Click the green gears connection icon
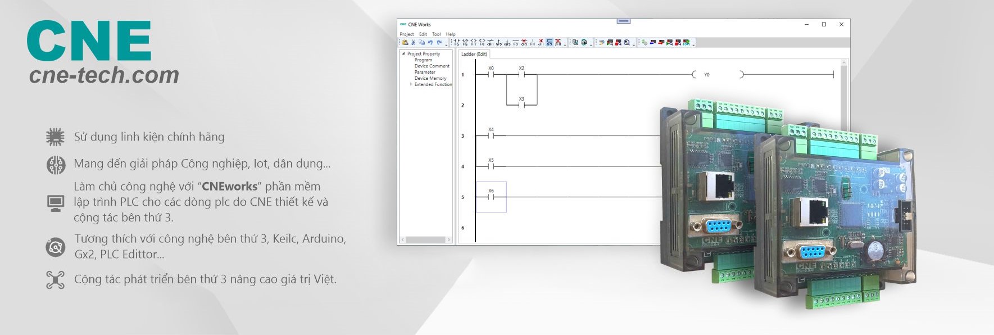The height and width of the screenshot is (335, 994). point(644,42)
